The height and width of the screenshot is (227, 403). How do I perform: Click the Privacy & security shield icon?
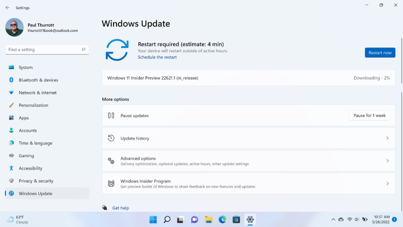11,181
